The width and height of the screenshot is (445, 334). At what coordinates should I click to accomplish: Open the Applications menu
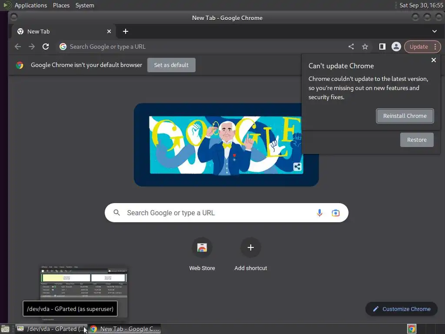(x=31, y=5)
